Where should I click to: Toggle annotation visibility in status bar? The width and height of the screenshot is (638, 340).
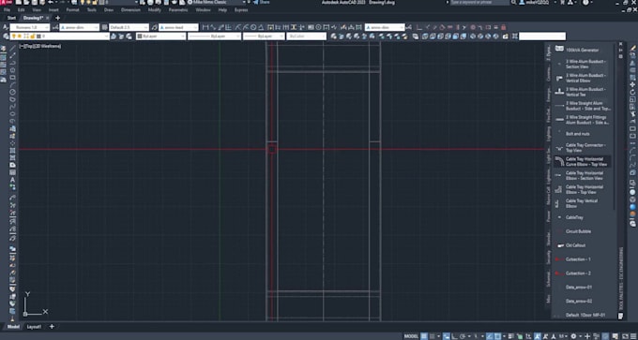coord(537,336)
